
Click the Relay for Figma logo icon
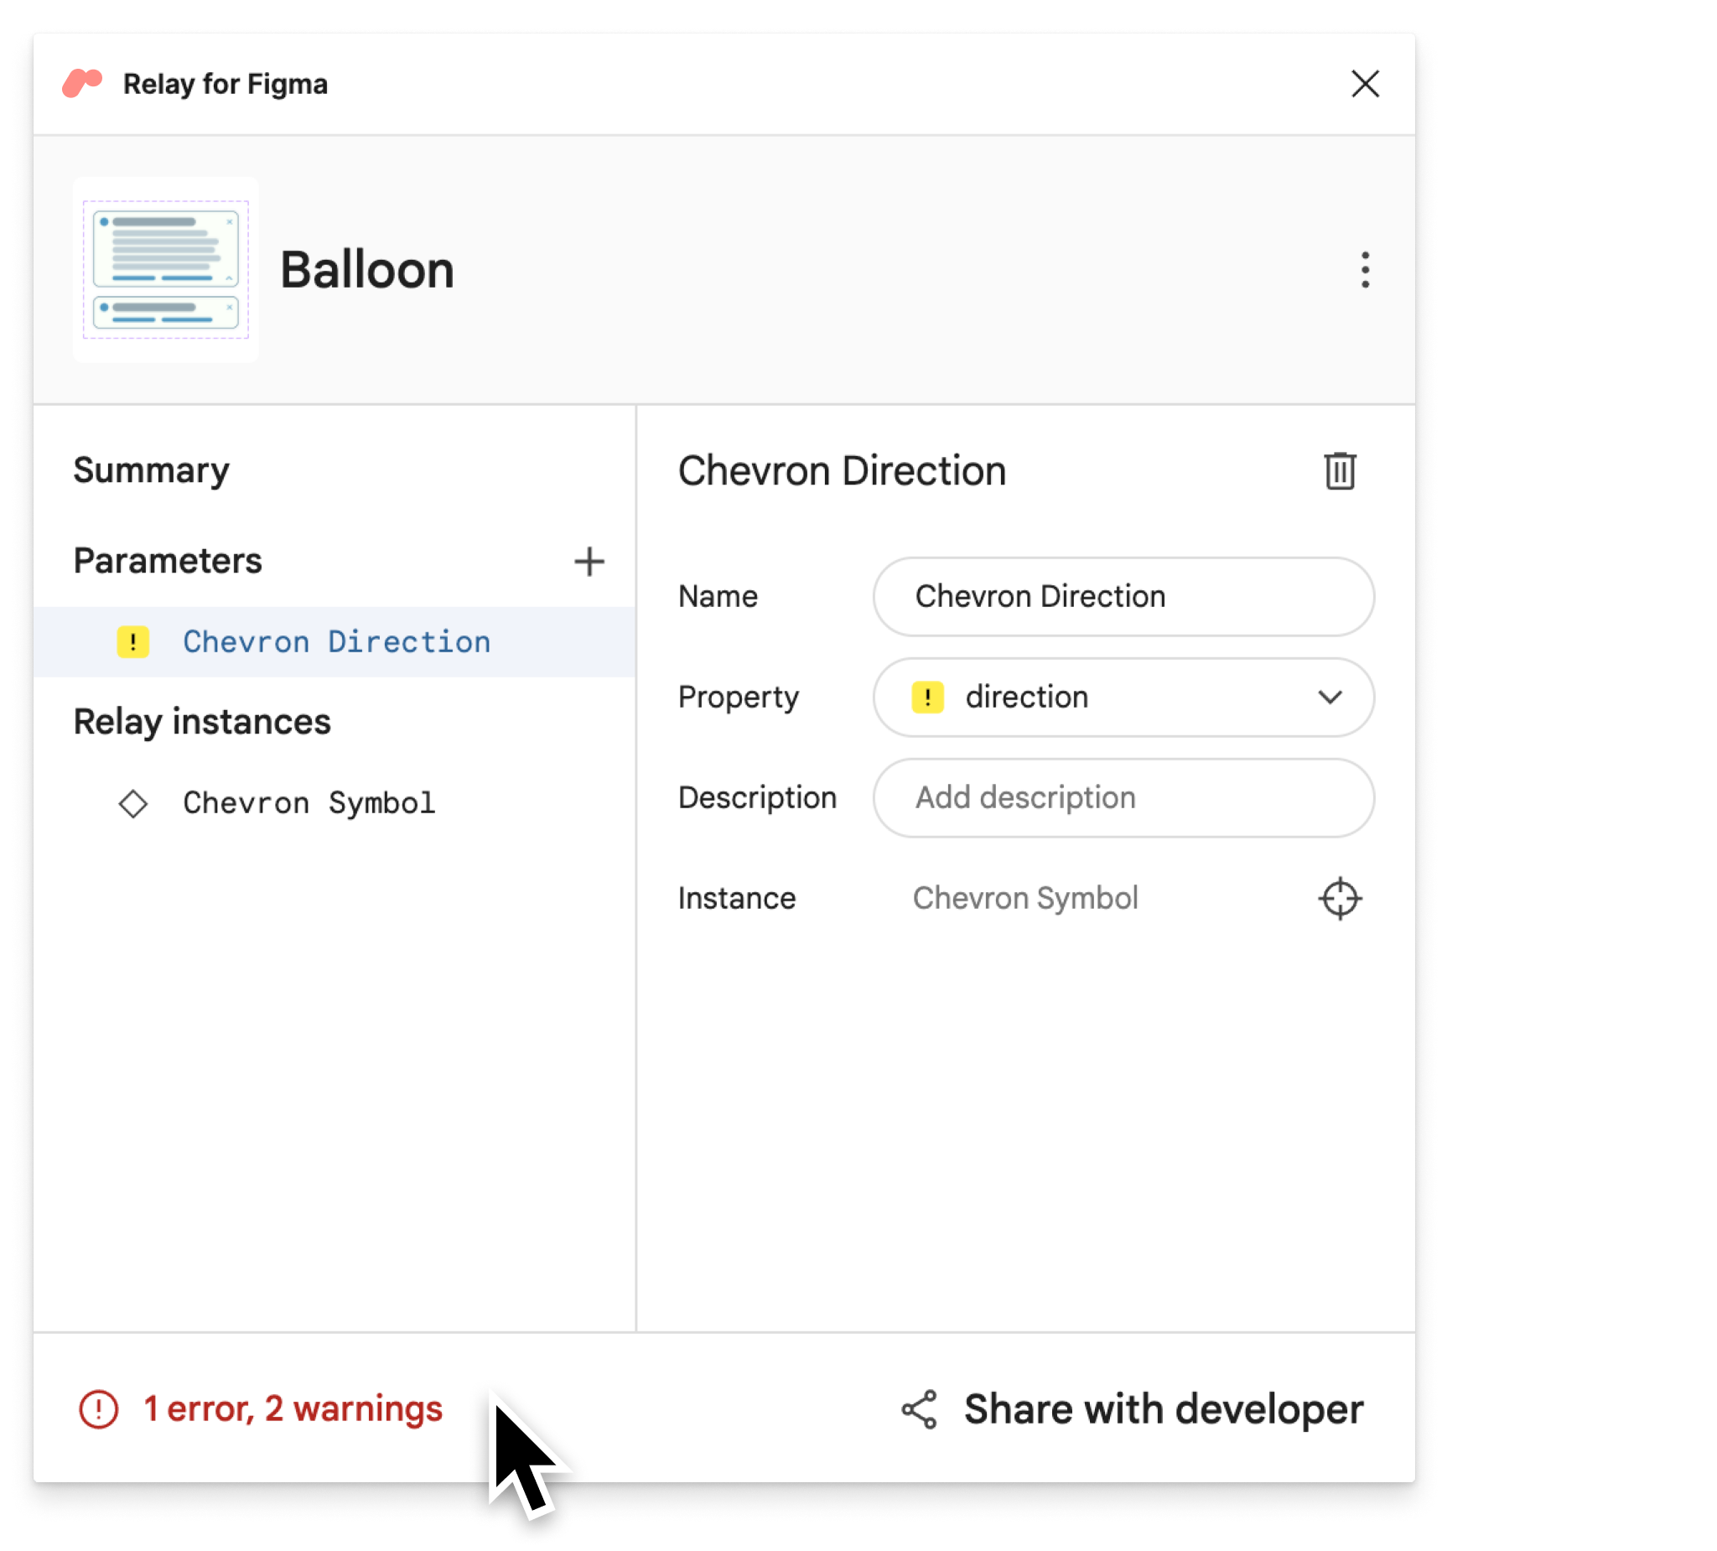tap(82, 82)
